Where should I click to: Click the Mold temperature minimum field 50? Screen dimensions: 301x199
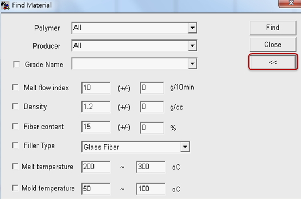pyautogui.click(x=96, y=189)
